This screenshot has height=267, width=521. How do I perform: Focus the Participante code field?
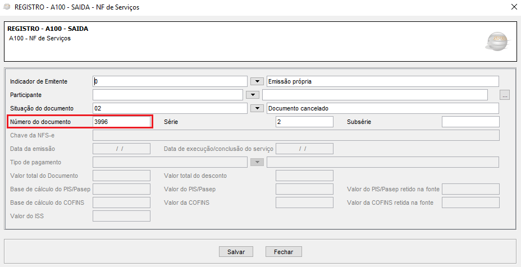168,95
